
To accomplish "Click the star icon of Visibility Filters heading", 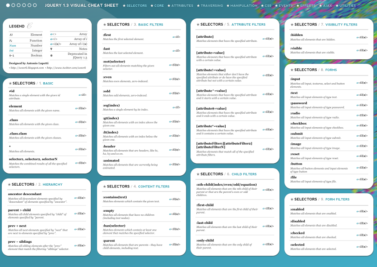I will point(292,25).
